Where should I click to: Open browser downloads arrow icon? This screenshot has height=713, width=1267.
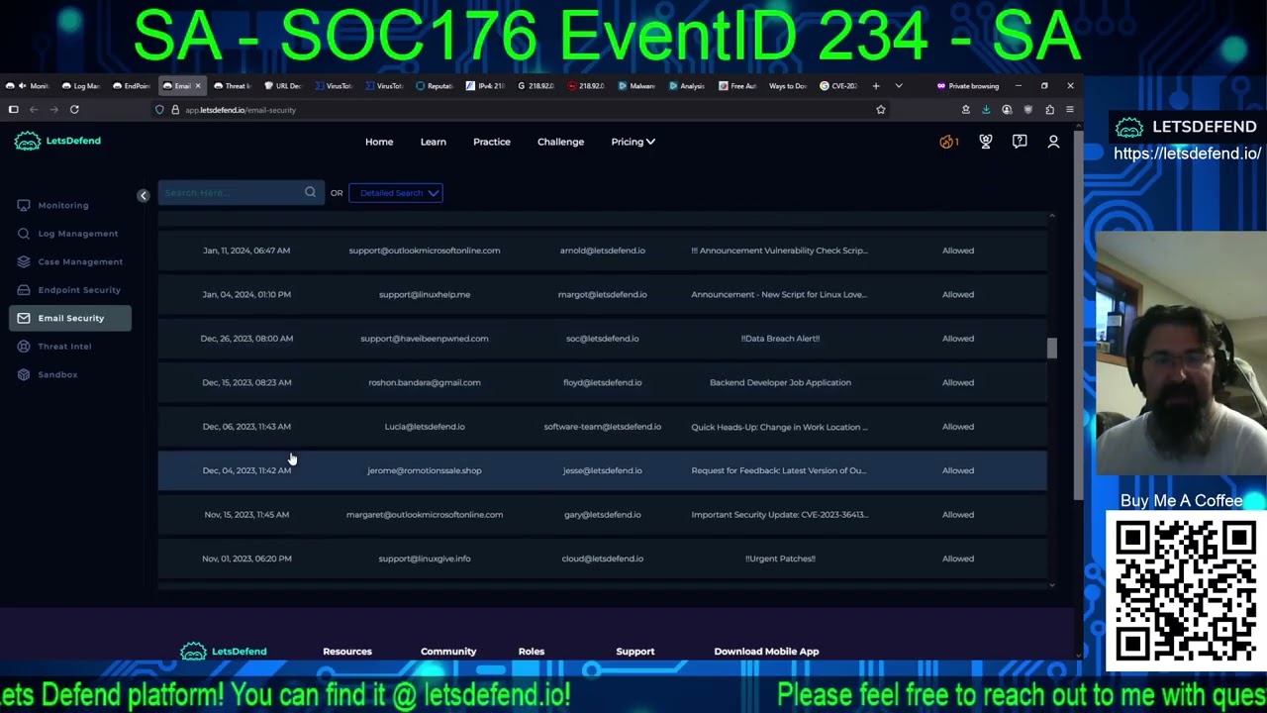click(986, 110)
